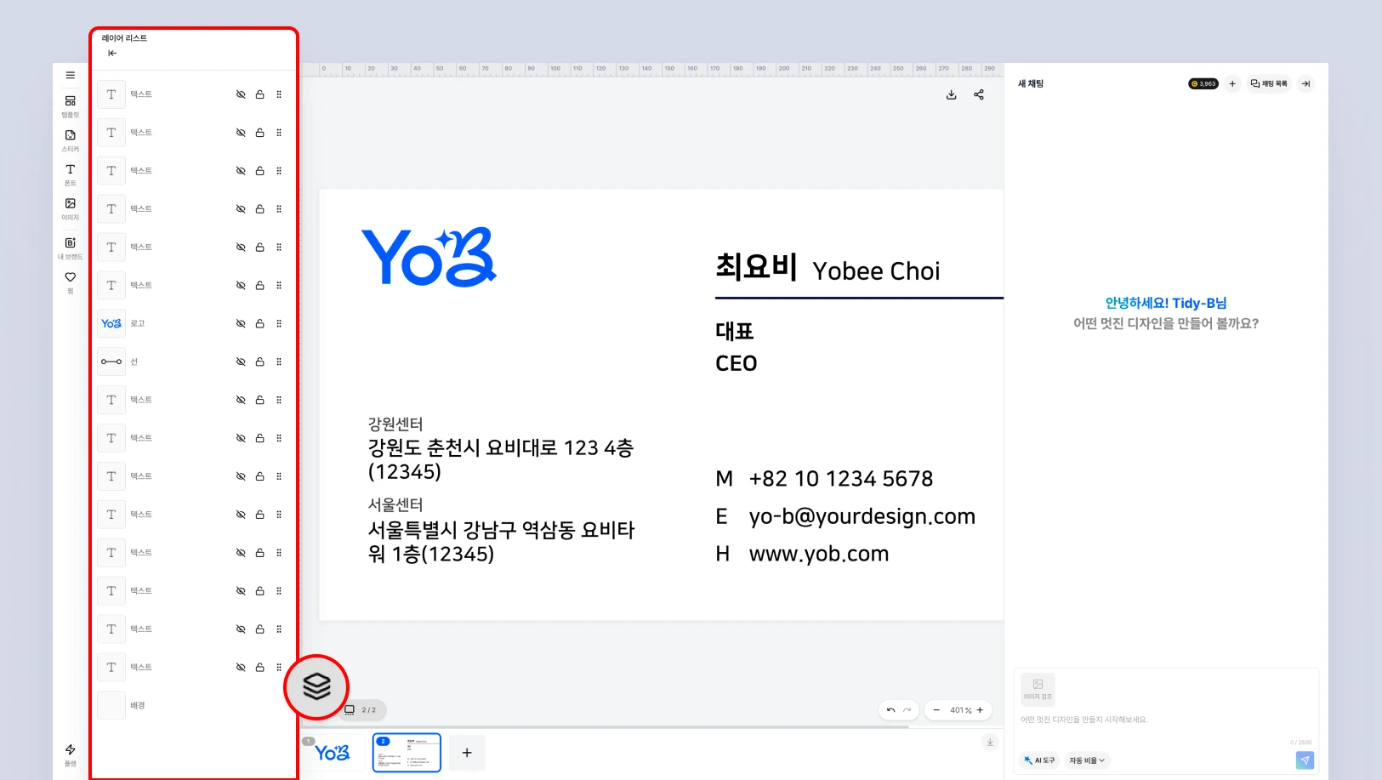Undo the last action
The image size is (1382, 780).
point(890,710)
